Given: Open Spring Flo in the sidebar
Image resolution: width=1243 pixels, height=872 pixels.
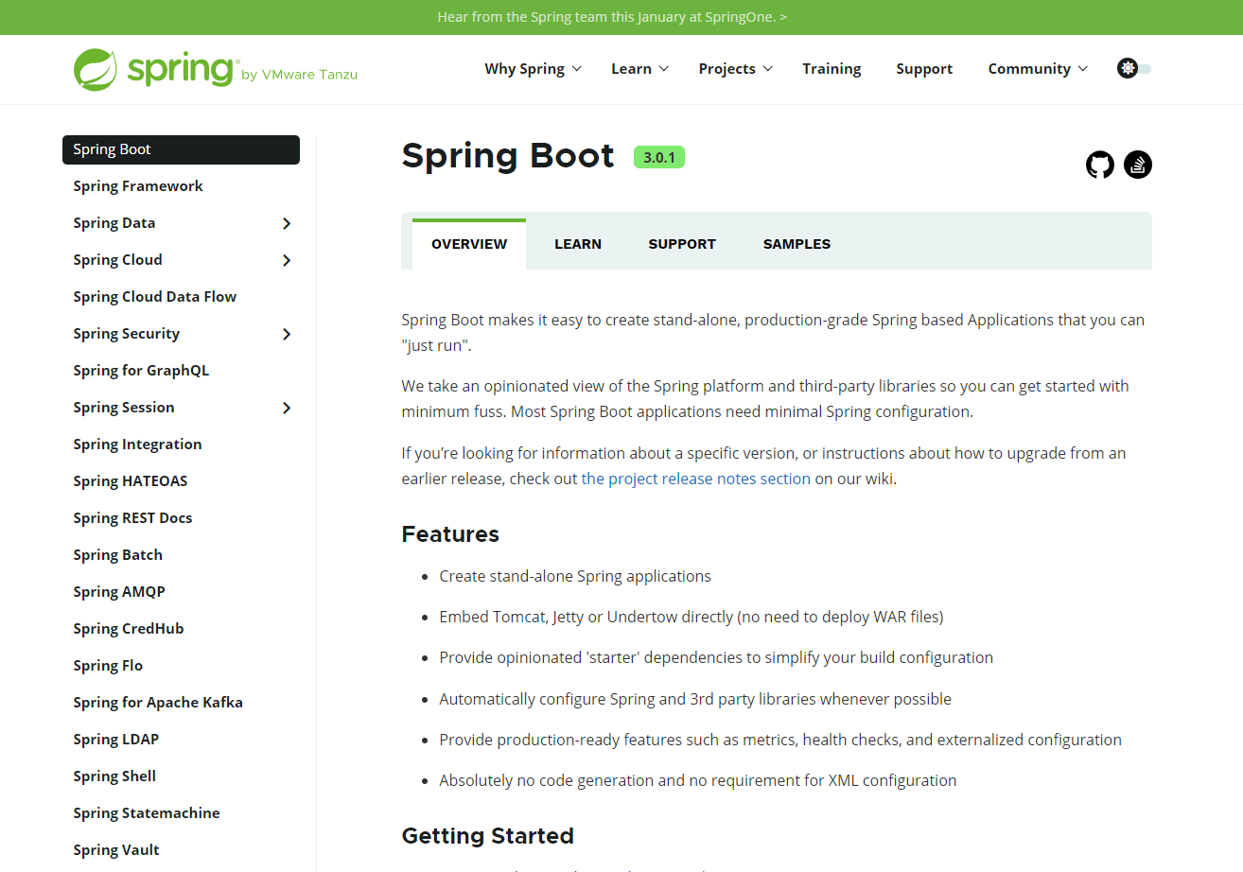Looking at the screenshot, I should point(108,666).
